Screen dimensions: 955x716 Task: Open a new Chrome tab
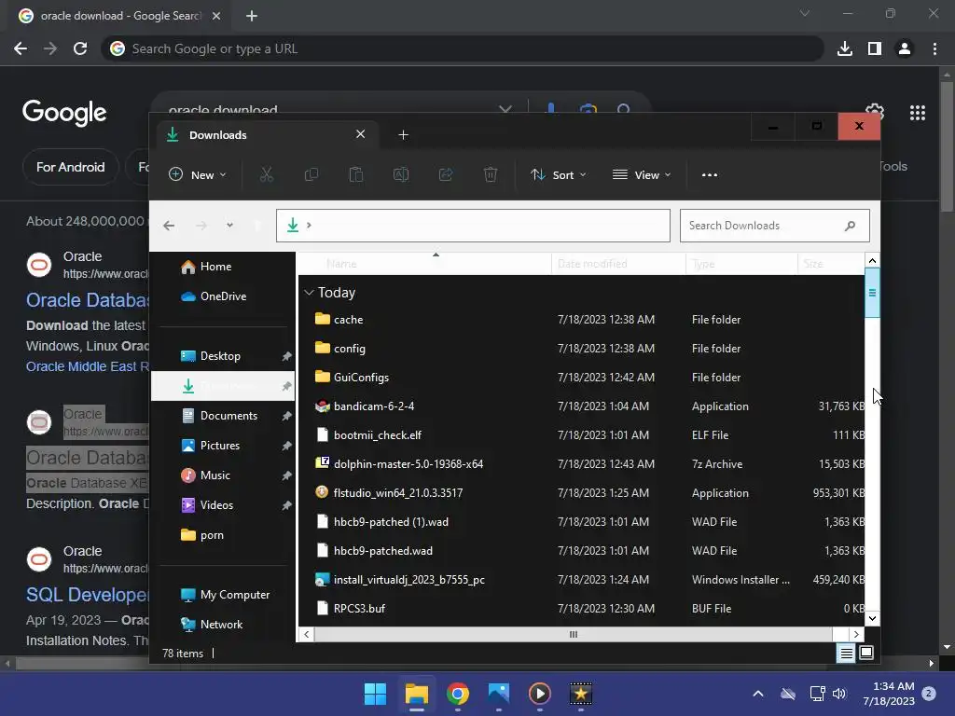tap(252, 16)
